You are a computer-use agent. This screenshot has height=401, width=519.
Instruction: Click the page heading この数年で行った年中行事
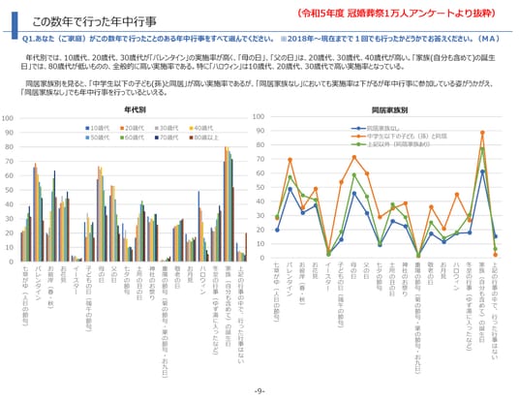tap(94, 22)
